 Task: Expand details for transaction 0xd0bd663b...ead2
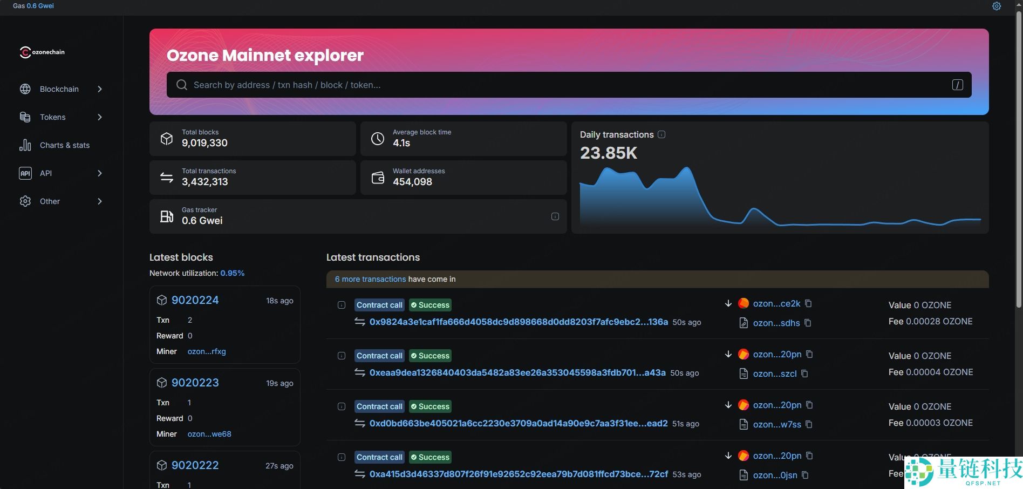pyautogui.click(x=342, y=406)
